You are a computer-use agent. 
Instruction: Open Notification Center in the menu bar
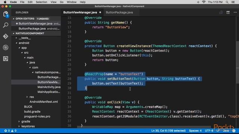point(233,2)
